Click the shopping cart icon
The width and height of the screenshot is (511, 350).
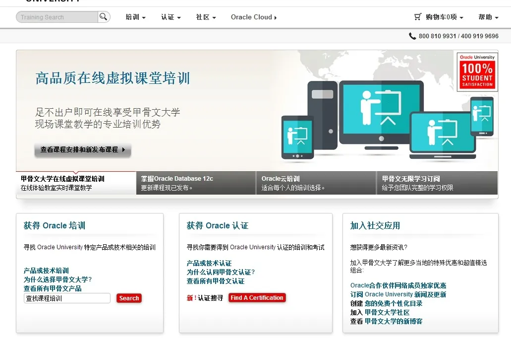point(418,17)
